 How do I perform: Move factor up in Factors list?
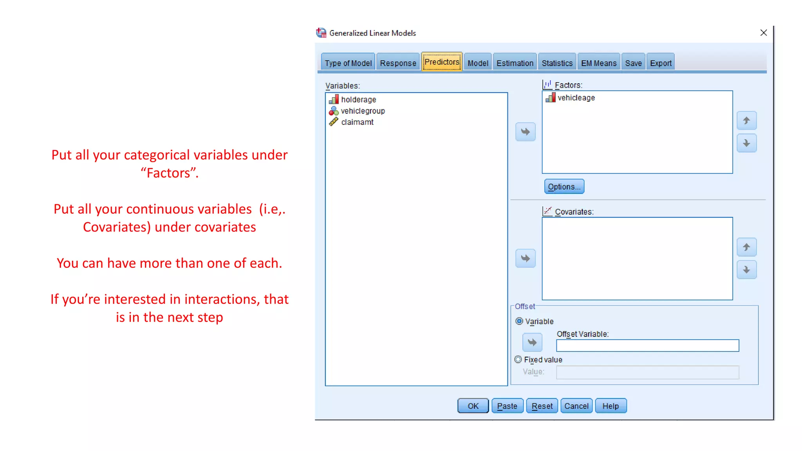(x=746, y=121)
